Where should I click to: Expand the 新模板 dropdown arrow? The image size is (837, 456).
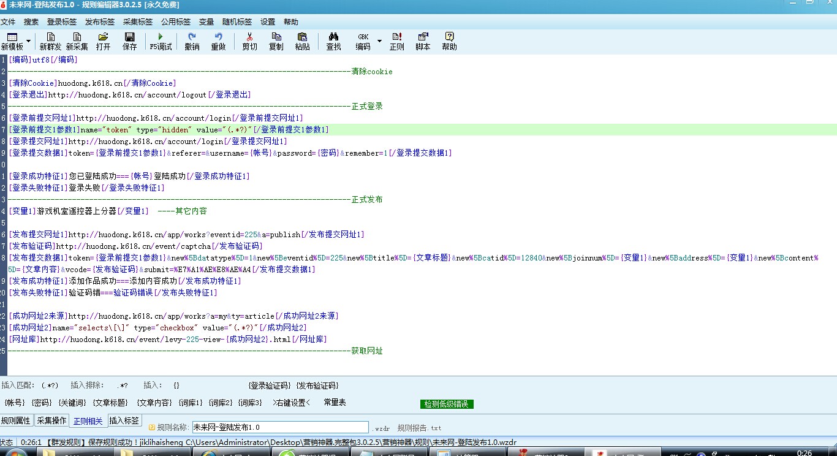pos(28,41)
